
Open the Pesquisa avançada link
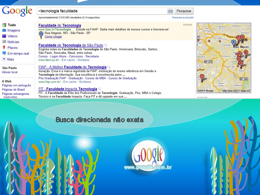[x=183, y=17]
